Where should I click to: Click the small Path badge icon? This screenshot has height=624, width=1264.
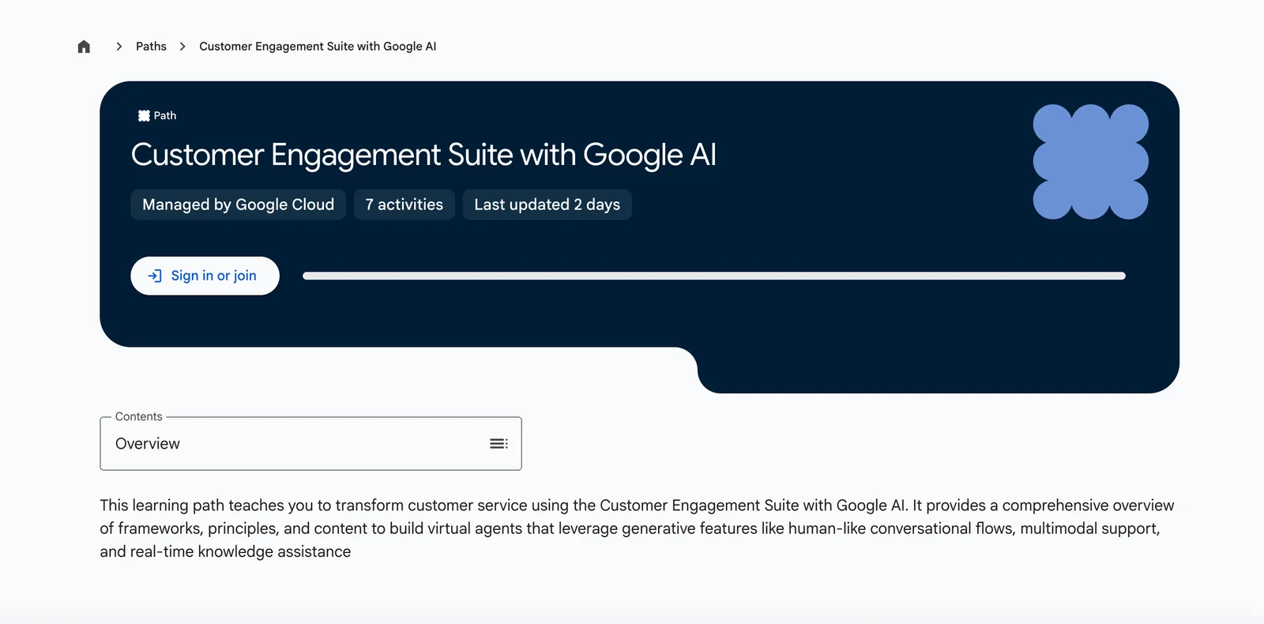coord(144,115)
